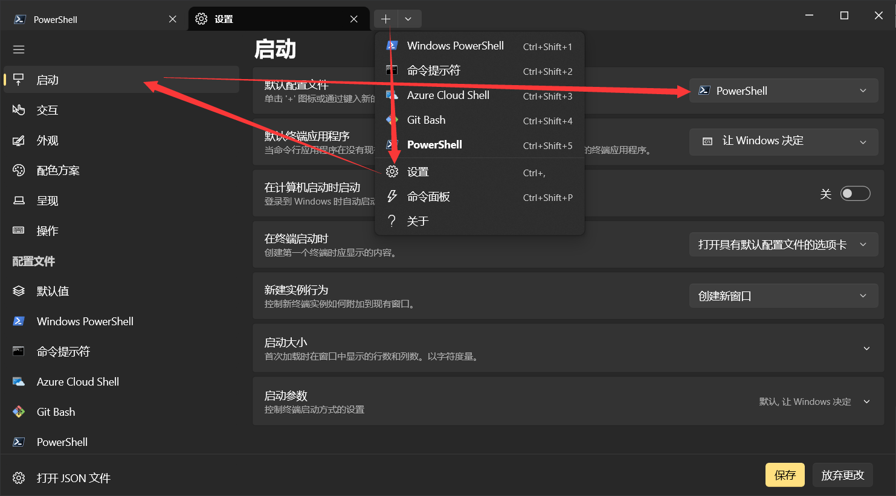Click the plus icon to open new tab

coord(385,19)
